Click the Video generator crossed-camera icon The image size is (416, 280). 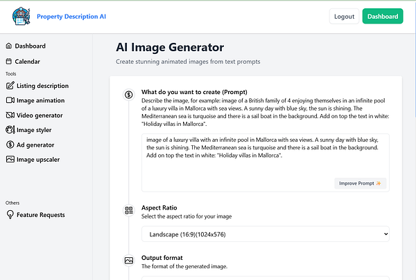click(x=10, y=115)
